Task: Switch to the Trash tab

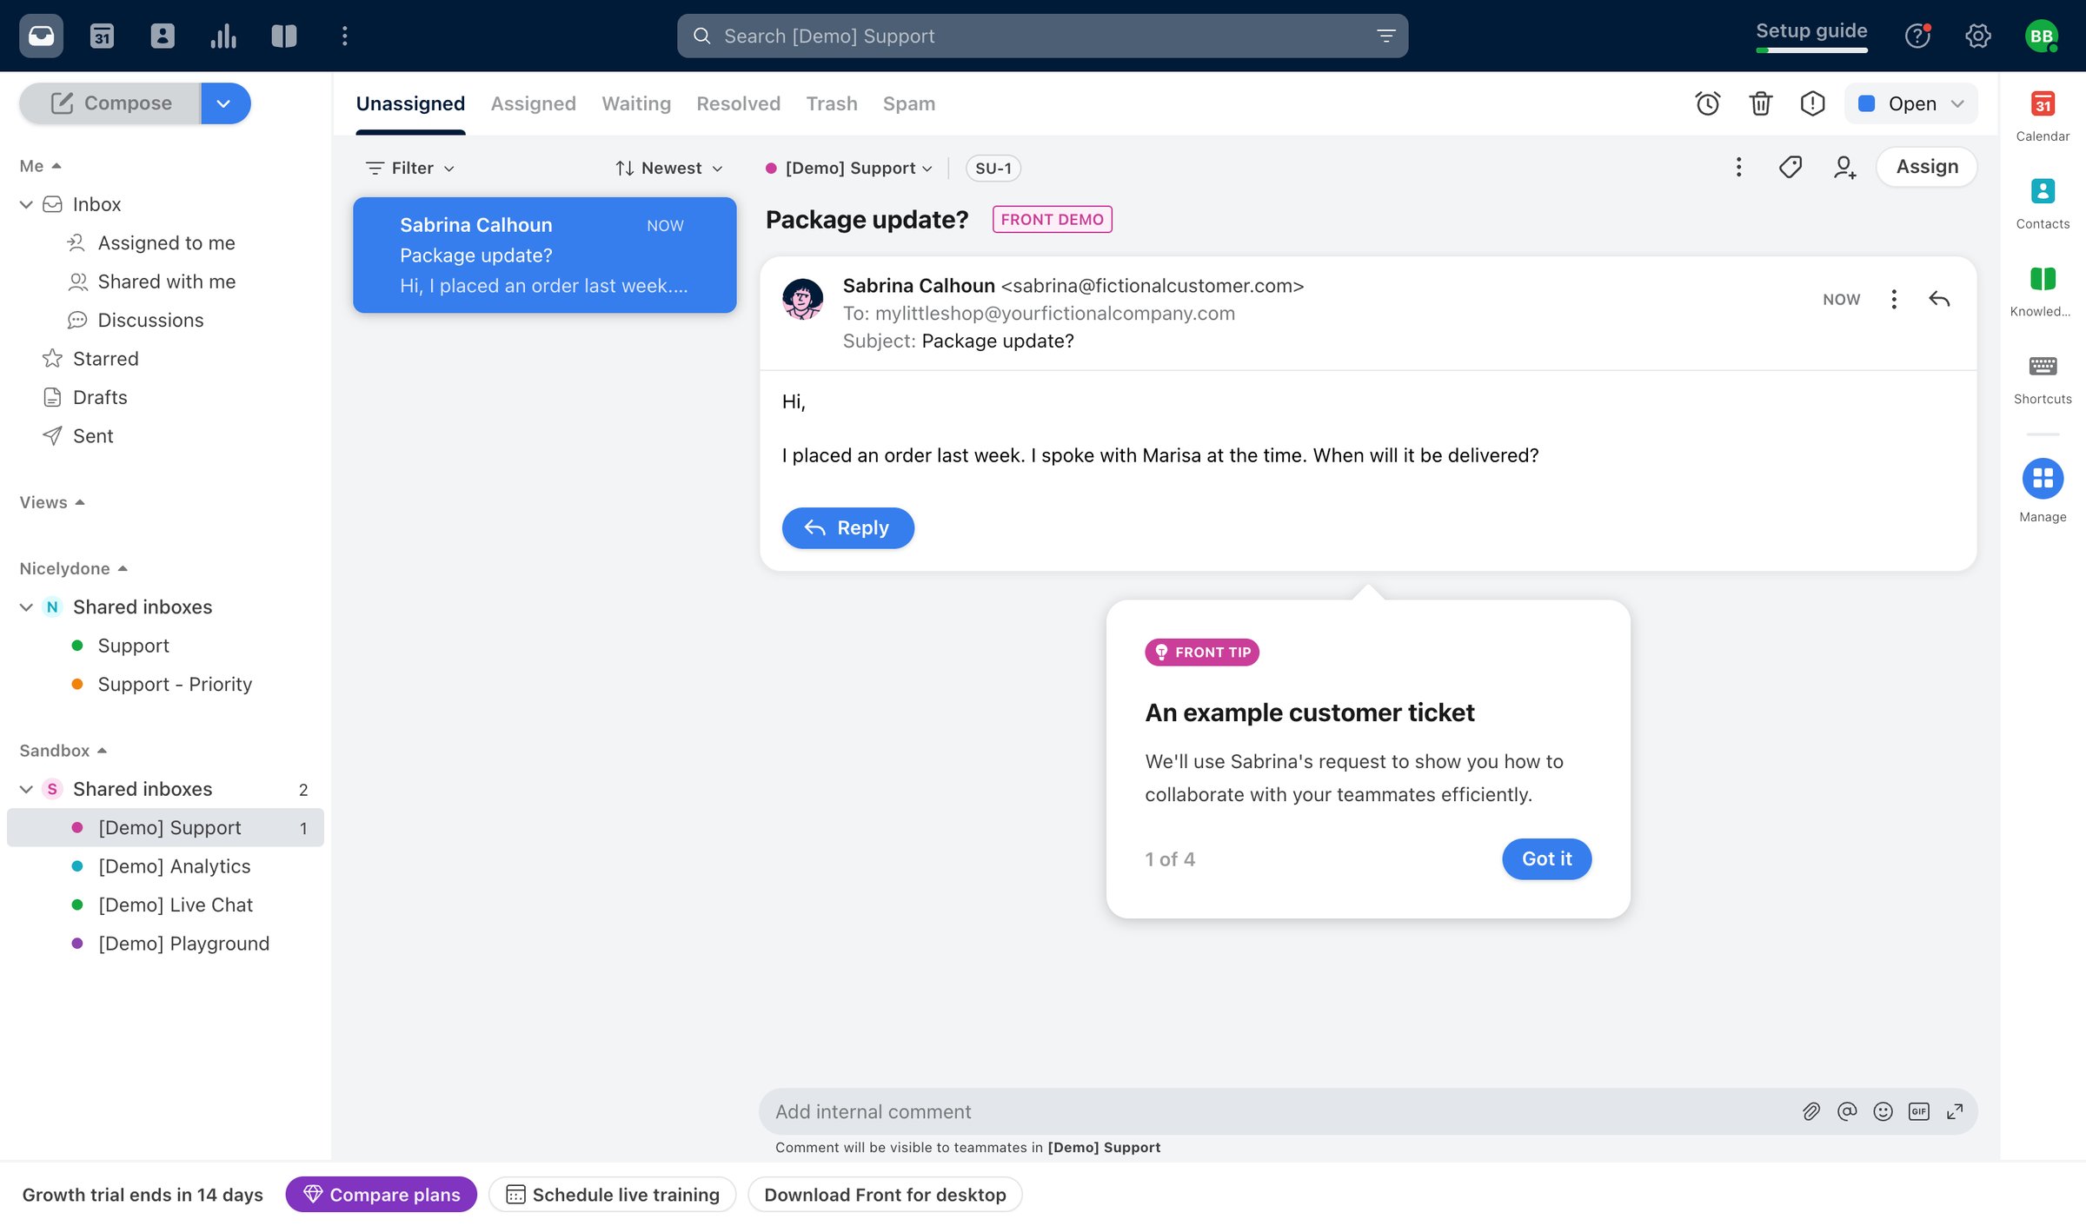Action: tap(831, 103)
